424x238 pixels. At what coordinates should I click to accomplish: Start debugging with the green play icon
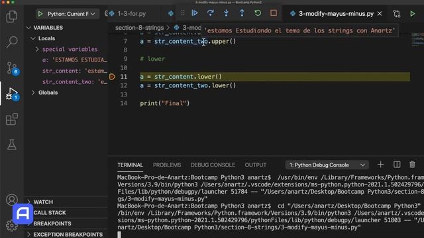coord(40,14)
